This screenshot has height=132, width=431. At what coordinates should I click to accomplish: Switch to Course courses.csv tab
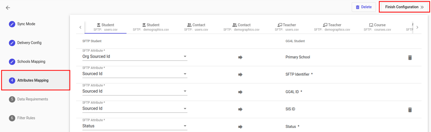(x=377, y=27)
